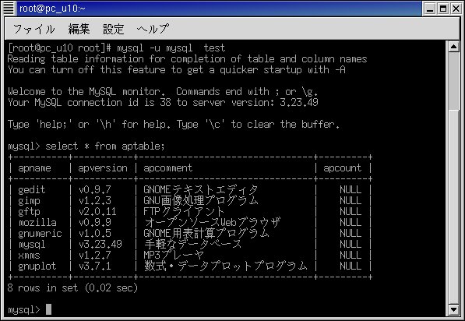Open the ヘルプ menu
Viewport: 465px width, 321px height.
[x=153, y=29]
